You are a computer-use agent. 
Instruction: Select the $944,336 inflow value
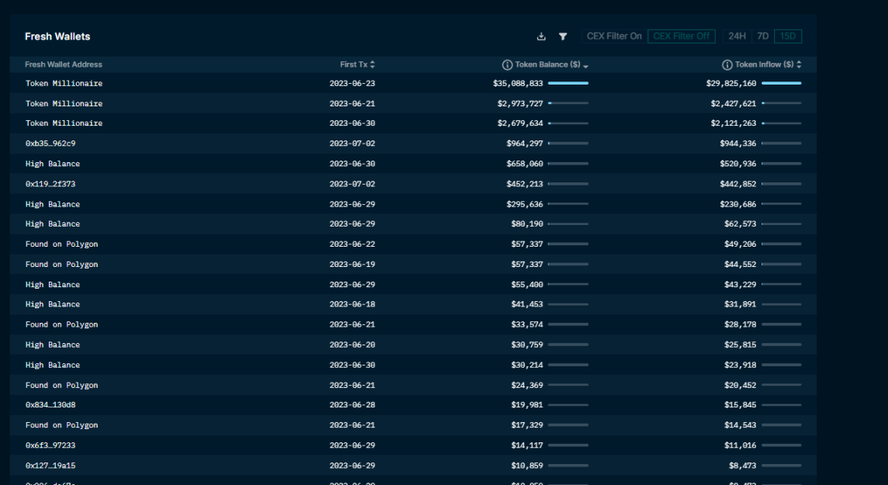point(738,144)
